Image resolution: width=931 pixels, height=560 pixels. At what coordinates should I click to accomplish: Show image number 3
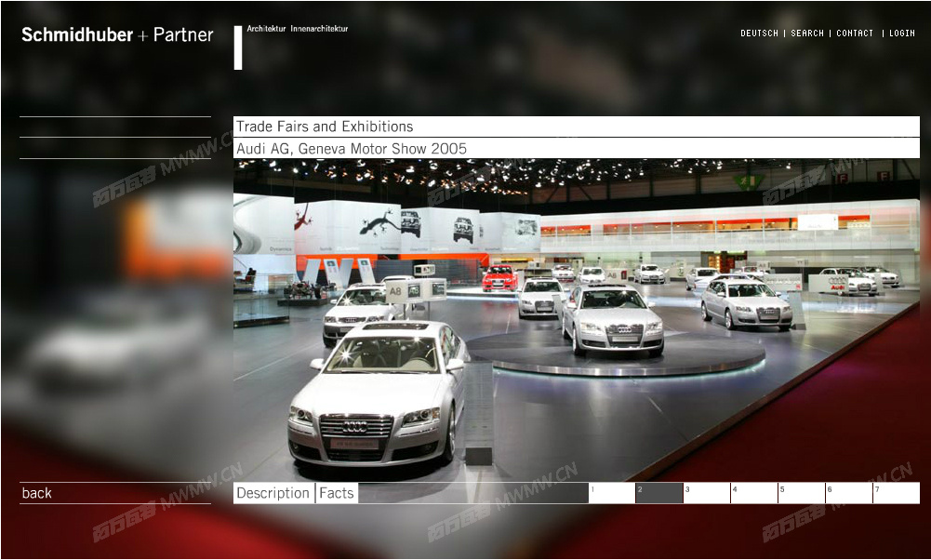point(707,493)
